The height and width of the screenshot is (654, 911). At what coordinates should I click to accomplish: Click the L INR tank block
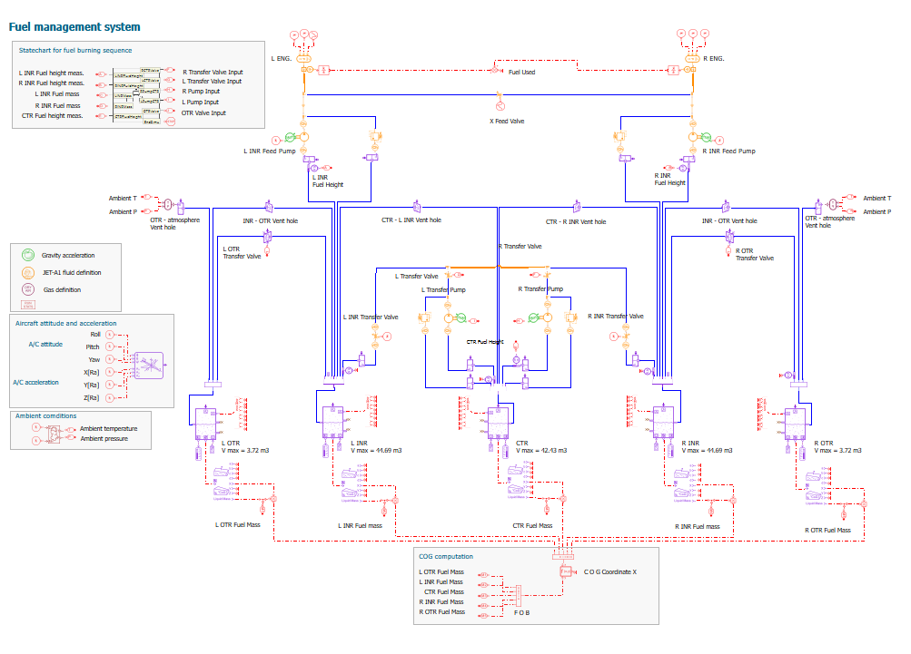tap(333, 423)
